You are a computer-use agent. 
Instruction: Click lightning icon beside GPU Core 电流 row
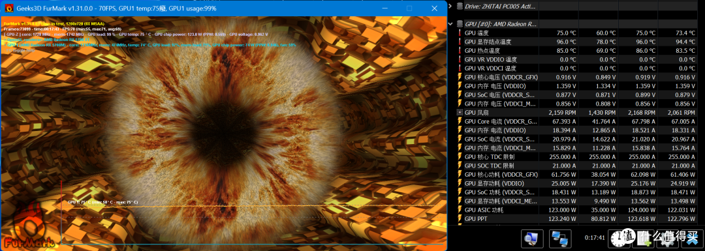click(460, 121)
